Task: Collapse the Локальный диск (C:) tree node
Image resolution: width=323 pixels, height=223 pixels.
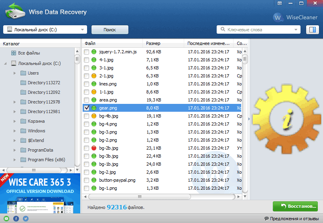Action: coord(5,64)
